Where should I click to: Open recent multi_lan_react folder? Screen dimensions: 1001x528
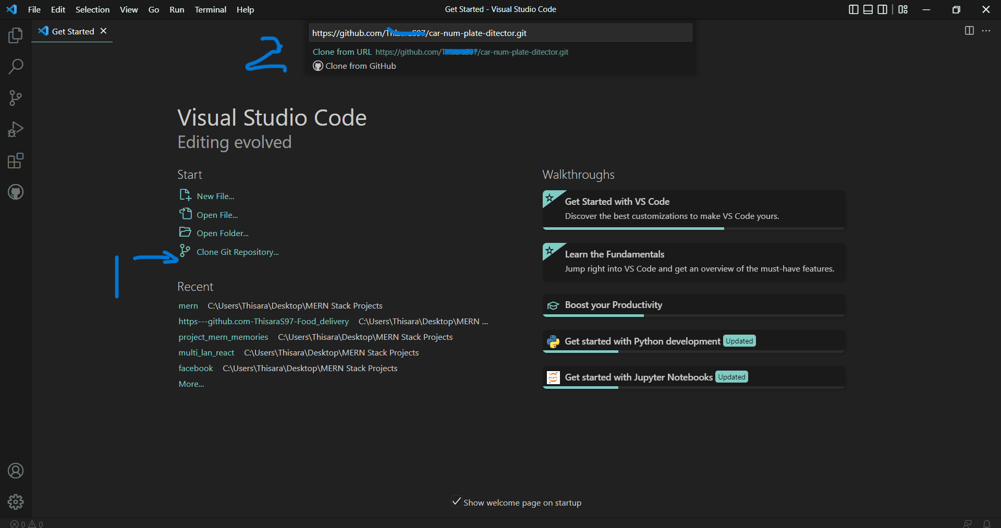click(206, 353)
